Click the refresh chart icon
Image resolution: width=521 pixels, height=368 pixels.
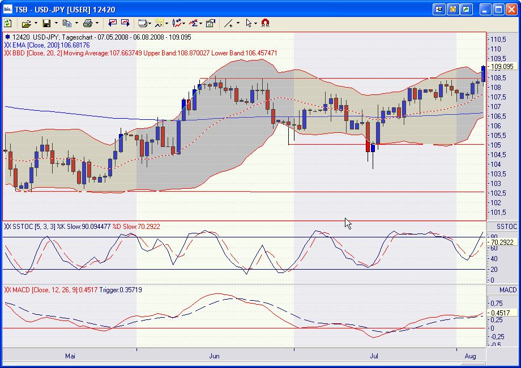(x=8, y=23)
